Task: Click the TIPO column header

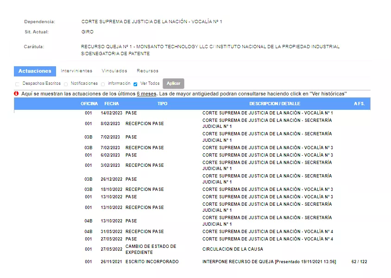Action: point(162,104)
